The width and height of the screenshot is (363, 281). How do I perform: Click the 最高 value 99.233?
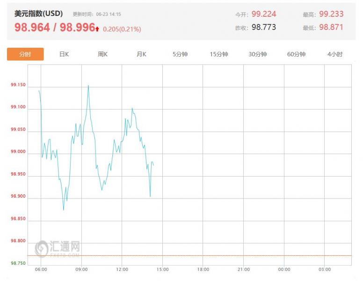pyautogui.click(x=331, y=14)
